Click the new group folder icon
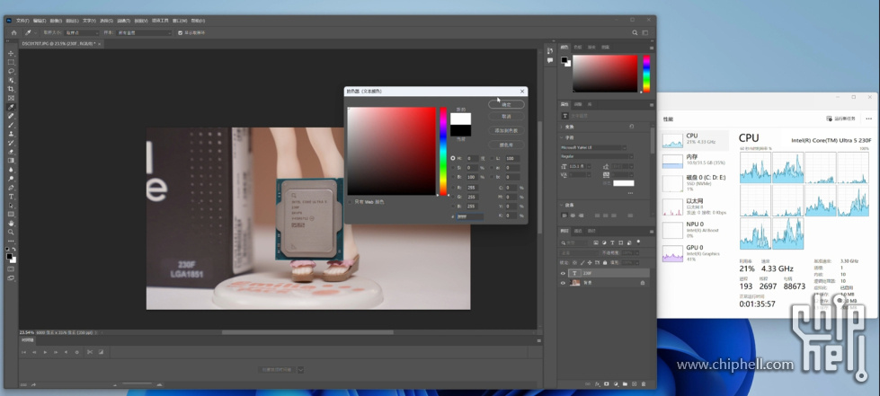 [625, 384]
